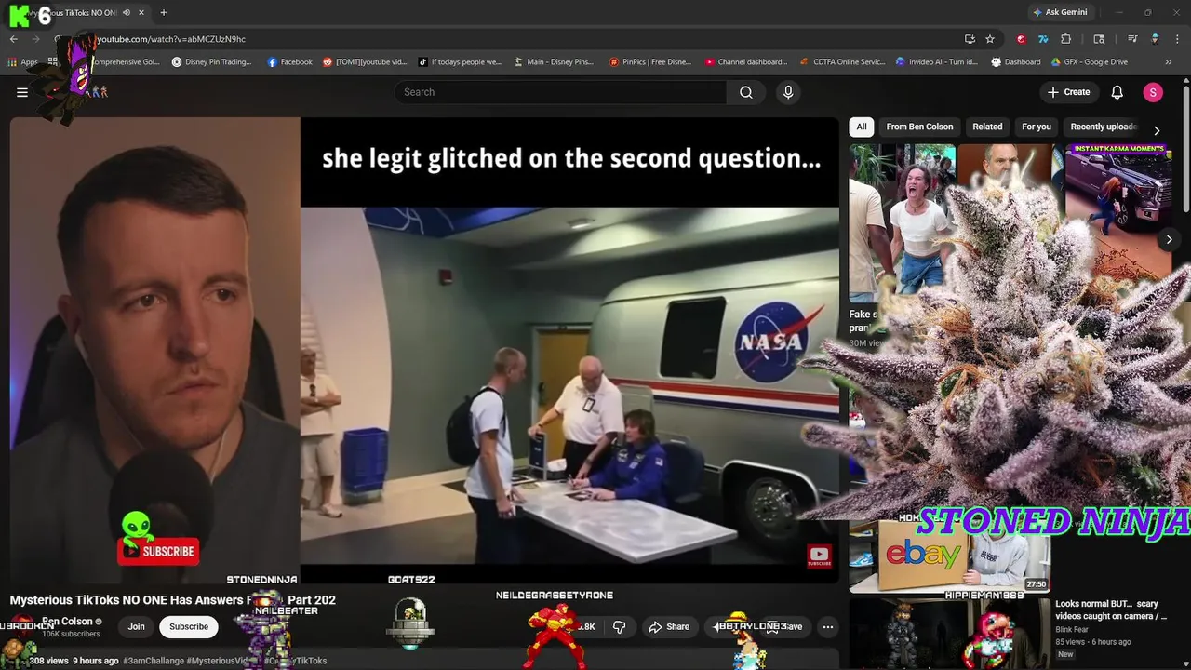Click the install-app icon in address bar
Viewport: 1191px width, 670px height.
(x=970, y=39)
